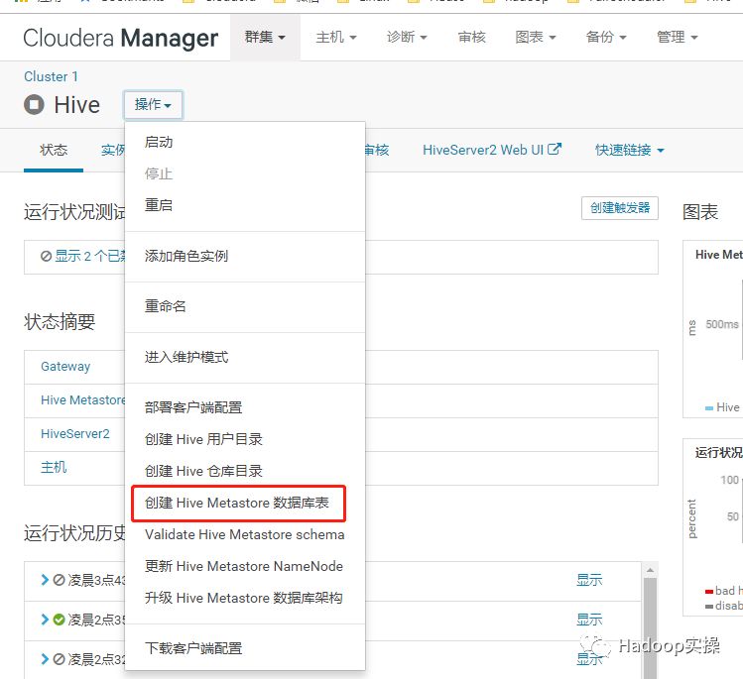Choose 升级 Hive Metastore 数据库架构
Image resolution: width=743 pixels, height=679 pixels.
[x=244, y=598]
